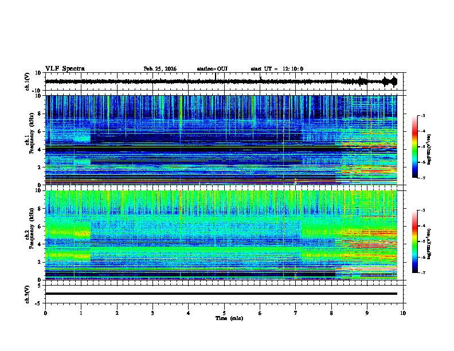Click inside the ch.2 spectrogram panel

[x=221, y=235]
